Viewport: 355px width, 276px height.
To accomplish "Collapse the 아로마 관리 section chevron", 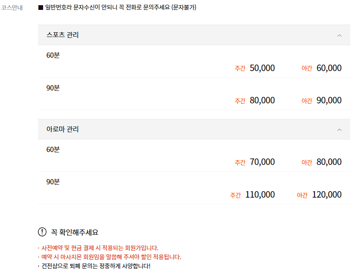I will pyautogui.click(x=339, y=129).
